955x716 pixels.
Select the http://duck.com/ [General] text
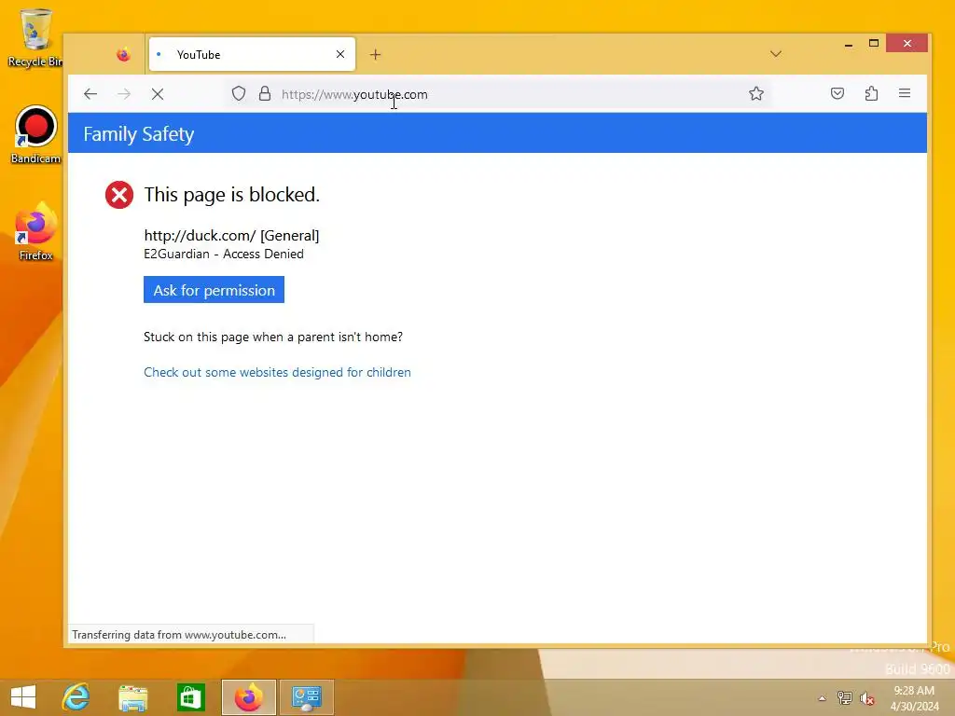[231, 236]
